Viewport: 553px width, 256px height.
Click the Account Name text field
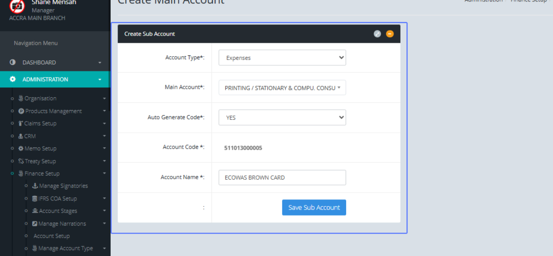coord(282,177)
